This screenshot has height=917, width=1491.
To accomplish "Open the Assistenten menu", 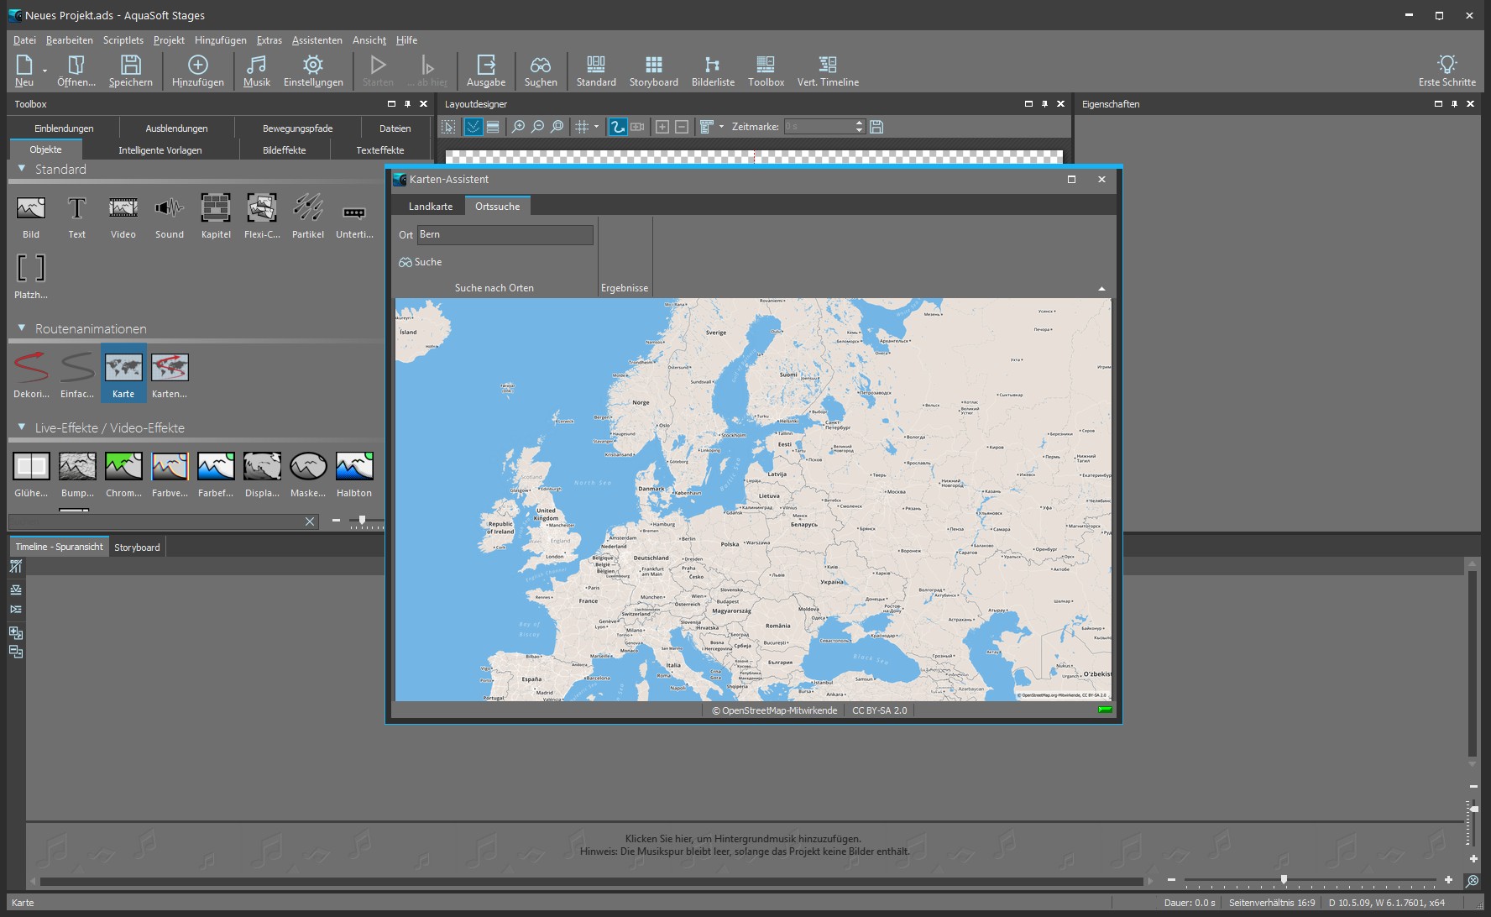I will (317, 40).
